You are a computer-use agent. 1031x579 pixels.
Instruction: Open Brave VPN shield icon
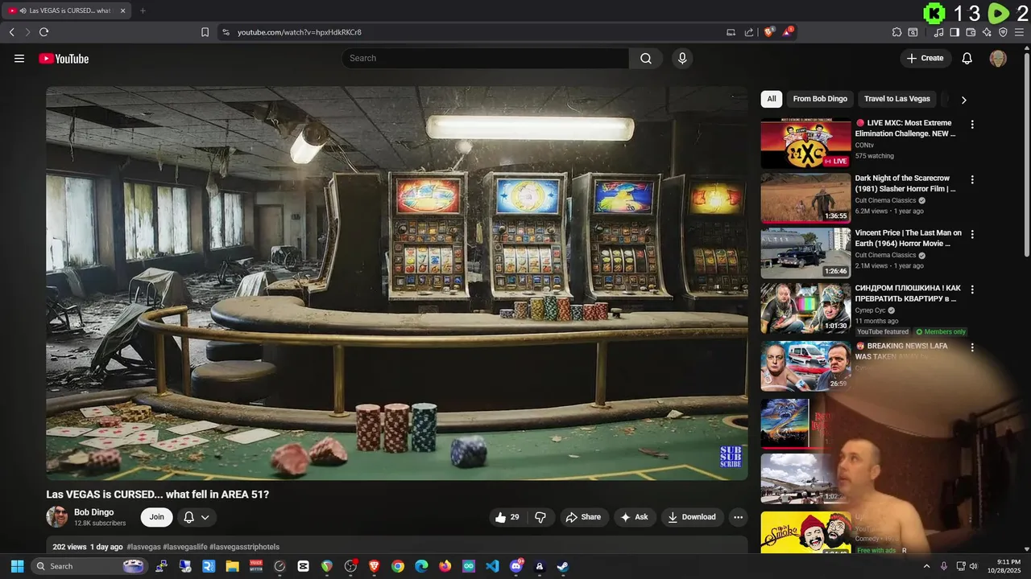click(1003, 32)
